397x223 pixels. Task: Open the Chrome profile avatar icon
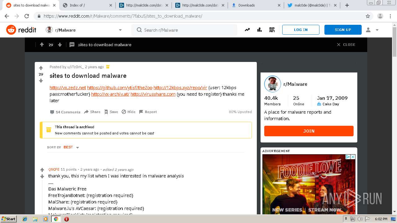click(380, 16)
